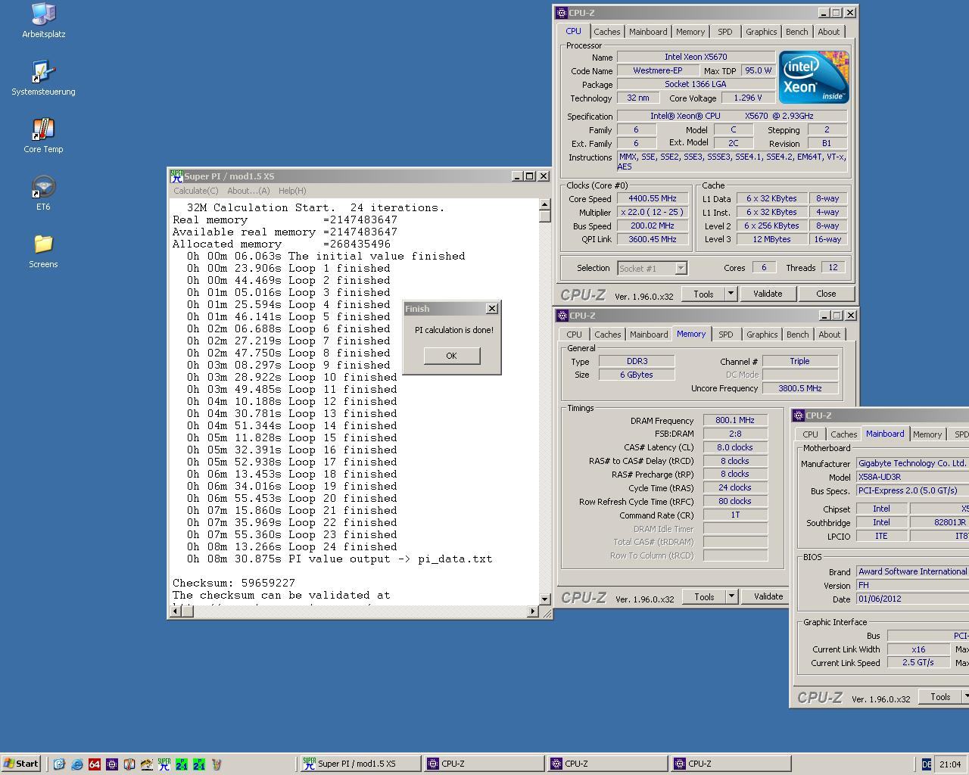The height and width of the screenshot is (775, 969).
Task: Switch to Mainboard tab in top CPU-Z window
Action: [648, 32]
